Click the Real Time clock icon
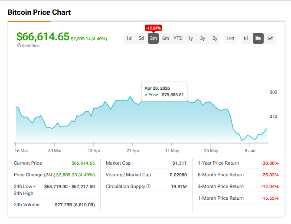 19,45
